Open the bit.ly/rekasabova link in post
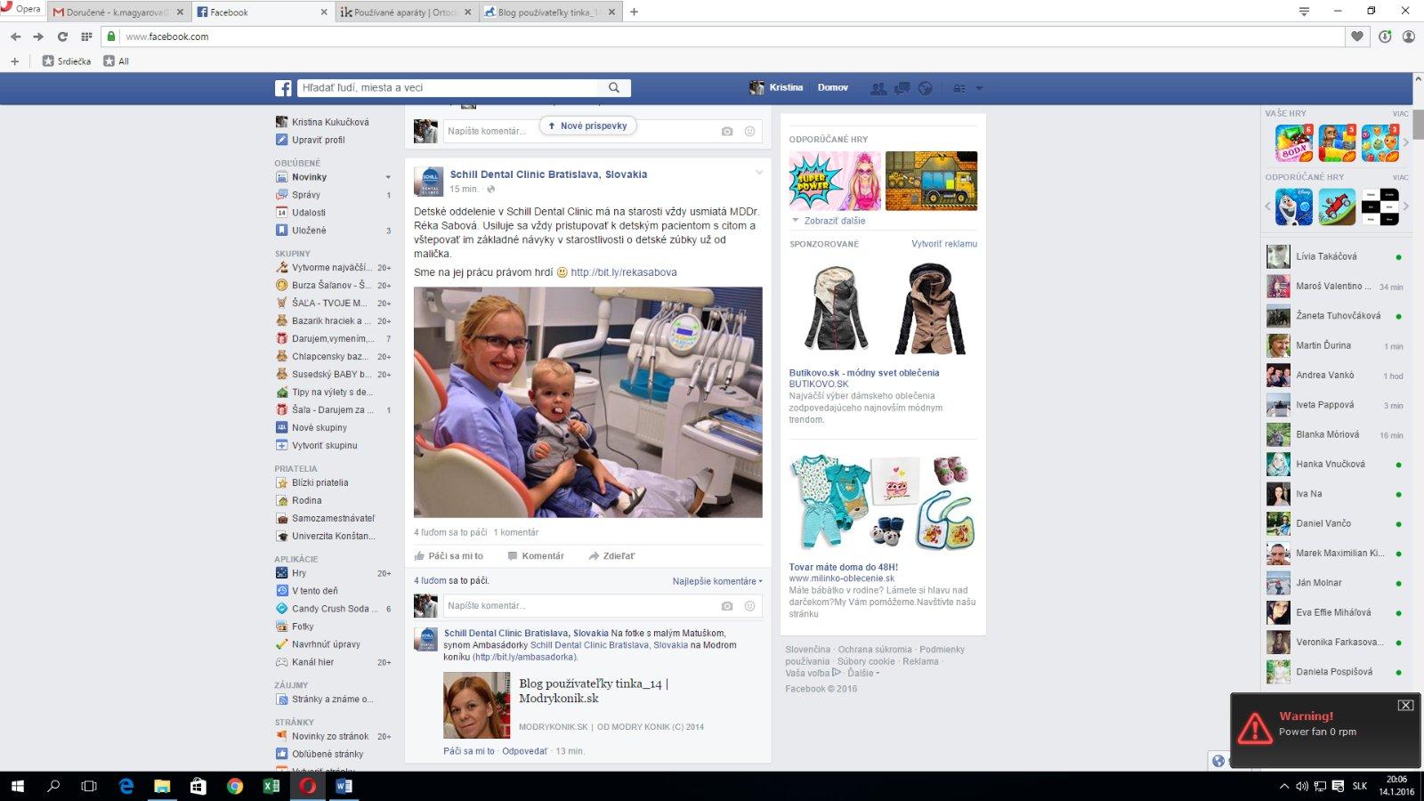Screen dimensions: 1424x801 click(x=623, y=272)
